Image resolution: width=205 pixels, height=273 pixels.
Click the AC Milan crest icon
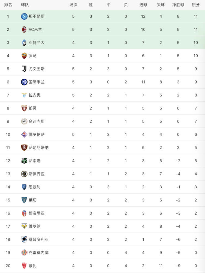[24, 29]
